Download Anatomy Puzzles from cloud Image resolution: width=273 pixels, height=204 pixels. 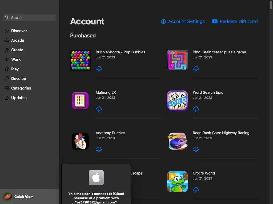pos(99,149)
